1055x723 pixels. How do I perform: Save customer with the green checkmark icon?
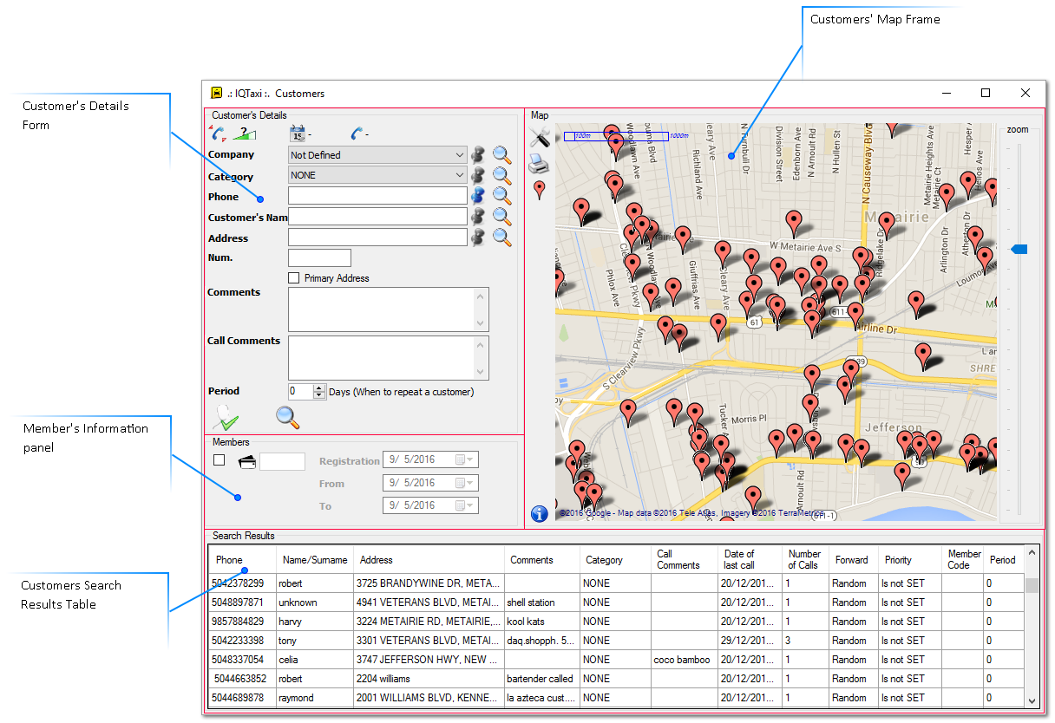225,417
